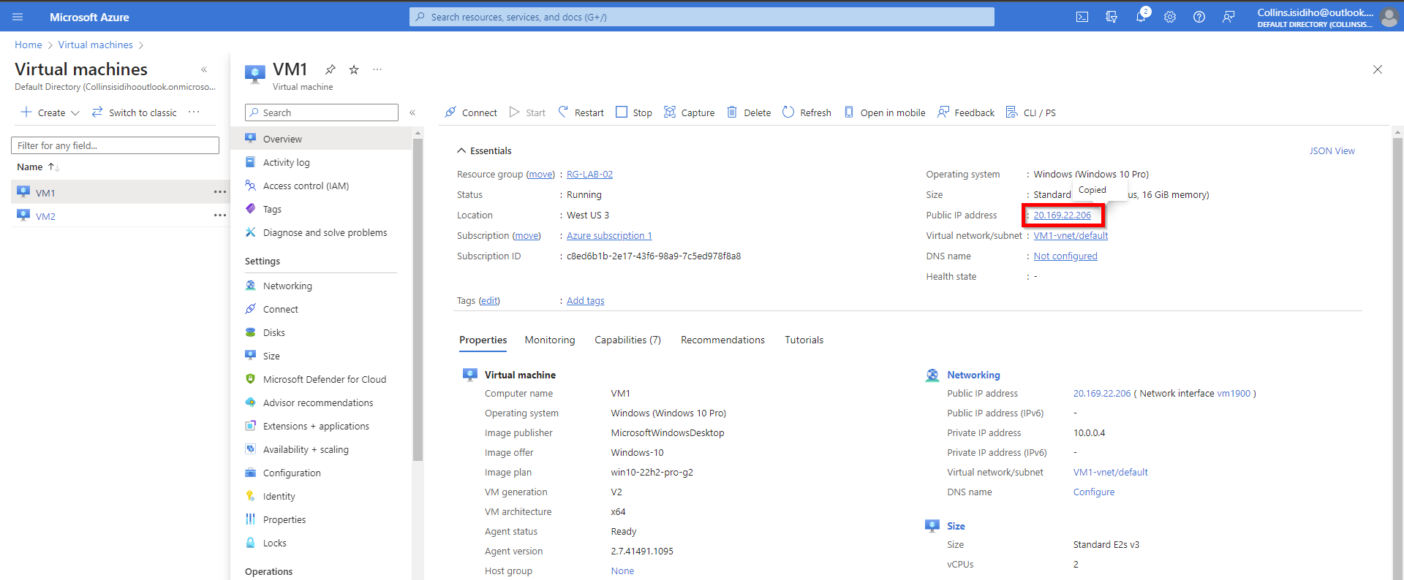The height and width of the screenshot is (580, 1404).
Task: Click Feedback in the VM toolbar
Action: (x=966, y=112)
